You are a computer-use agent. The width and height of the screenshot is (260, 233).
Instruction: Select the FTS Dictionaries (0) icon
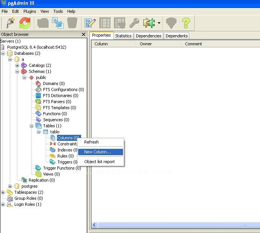point(38,96)
